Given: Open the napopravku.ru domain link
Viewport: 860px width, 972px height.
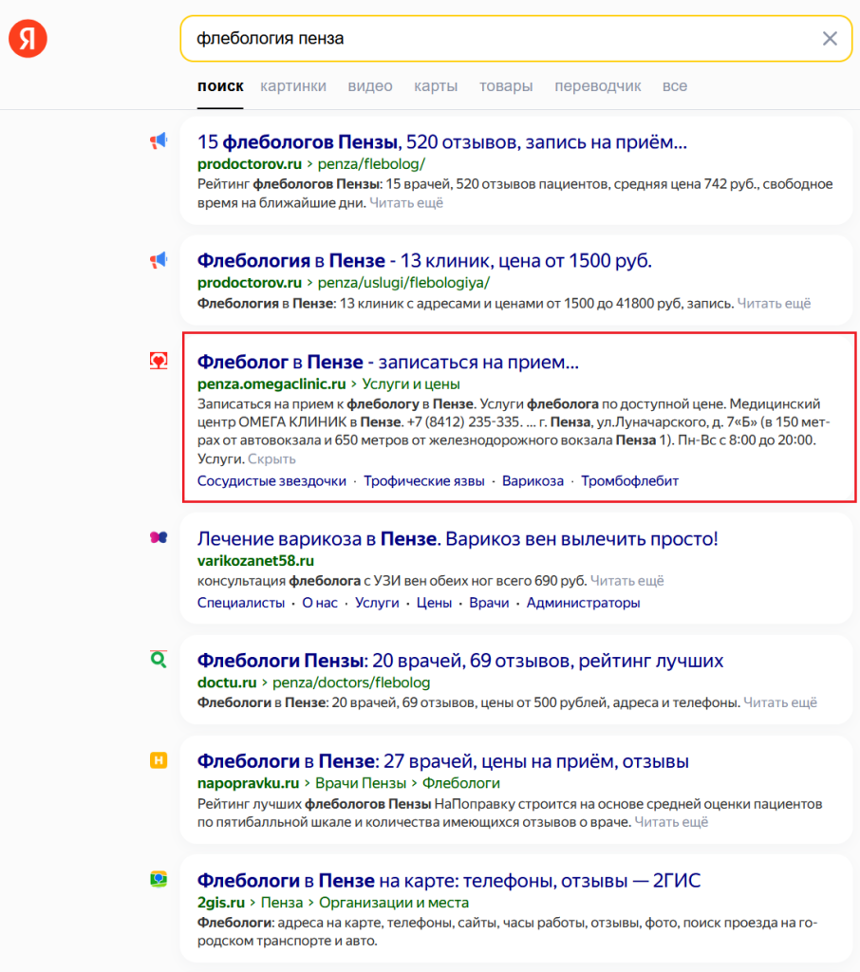Looking at the screenshot, I should [x=248, y=783].
